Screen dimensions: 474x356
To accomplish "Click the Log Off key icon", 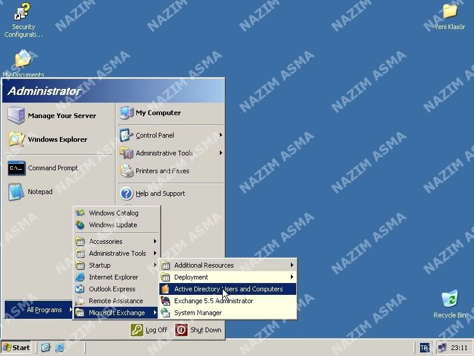I will click(x=137, y=330).
